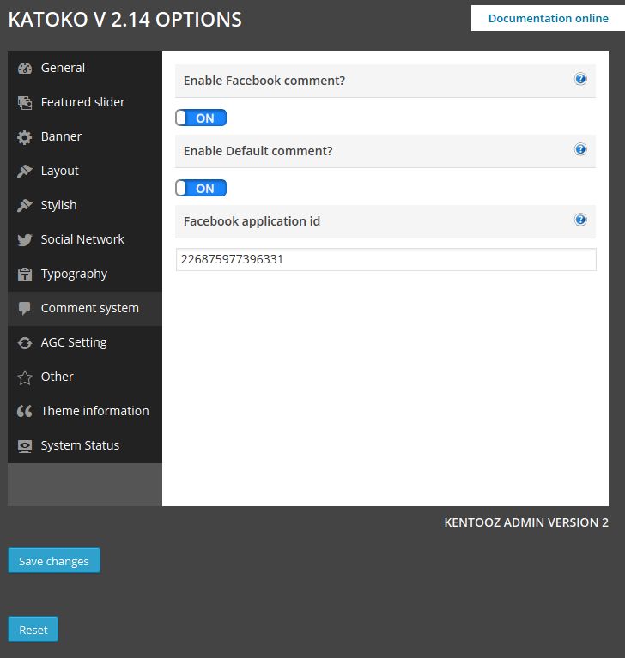
Task: Click the Save changes button
Action: (x=54, y=561)
